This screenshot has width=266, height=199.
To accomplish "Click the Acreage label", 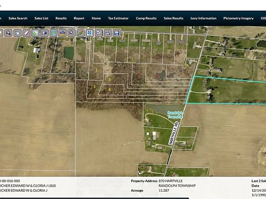I will pyautogui.click(x=137, y=191).
